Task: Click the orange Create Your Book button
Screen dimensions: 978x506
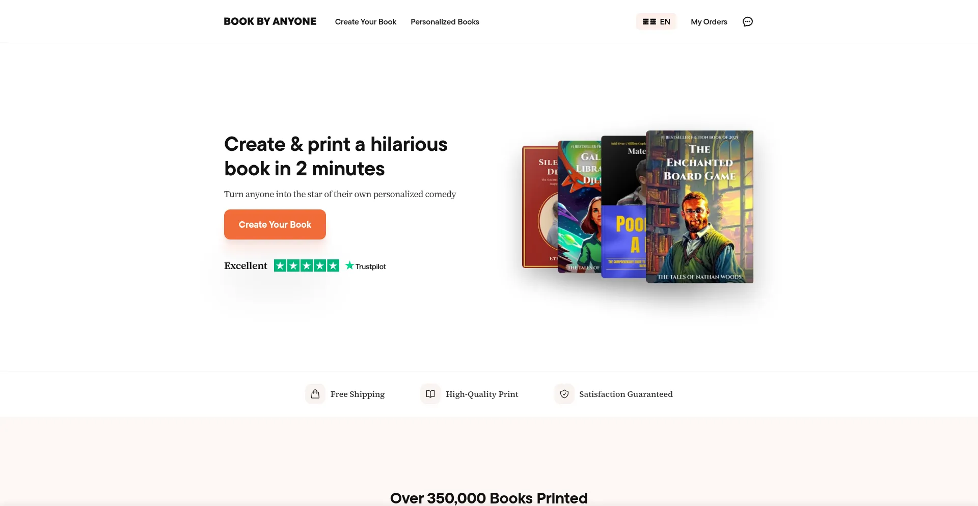Action: click(275, 224)
